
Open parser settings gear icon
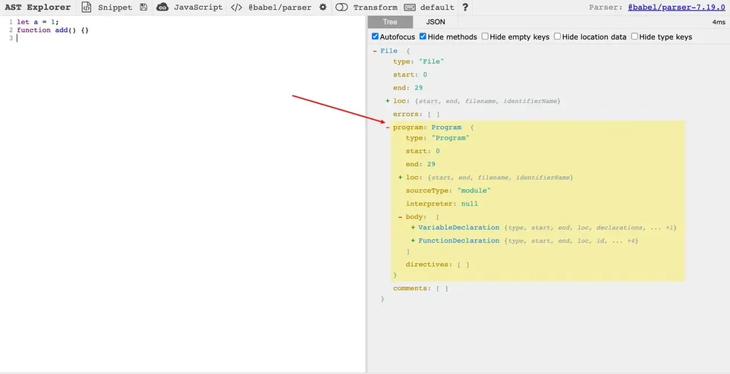tap(323, 7)
